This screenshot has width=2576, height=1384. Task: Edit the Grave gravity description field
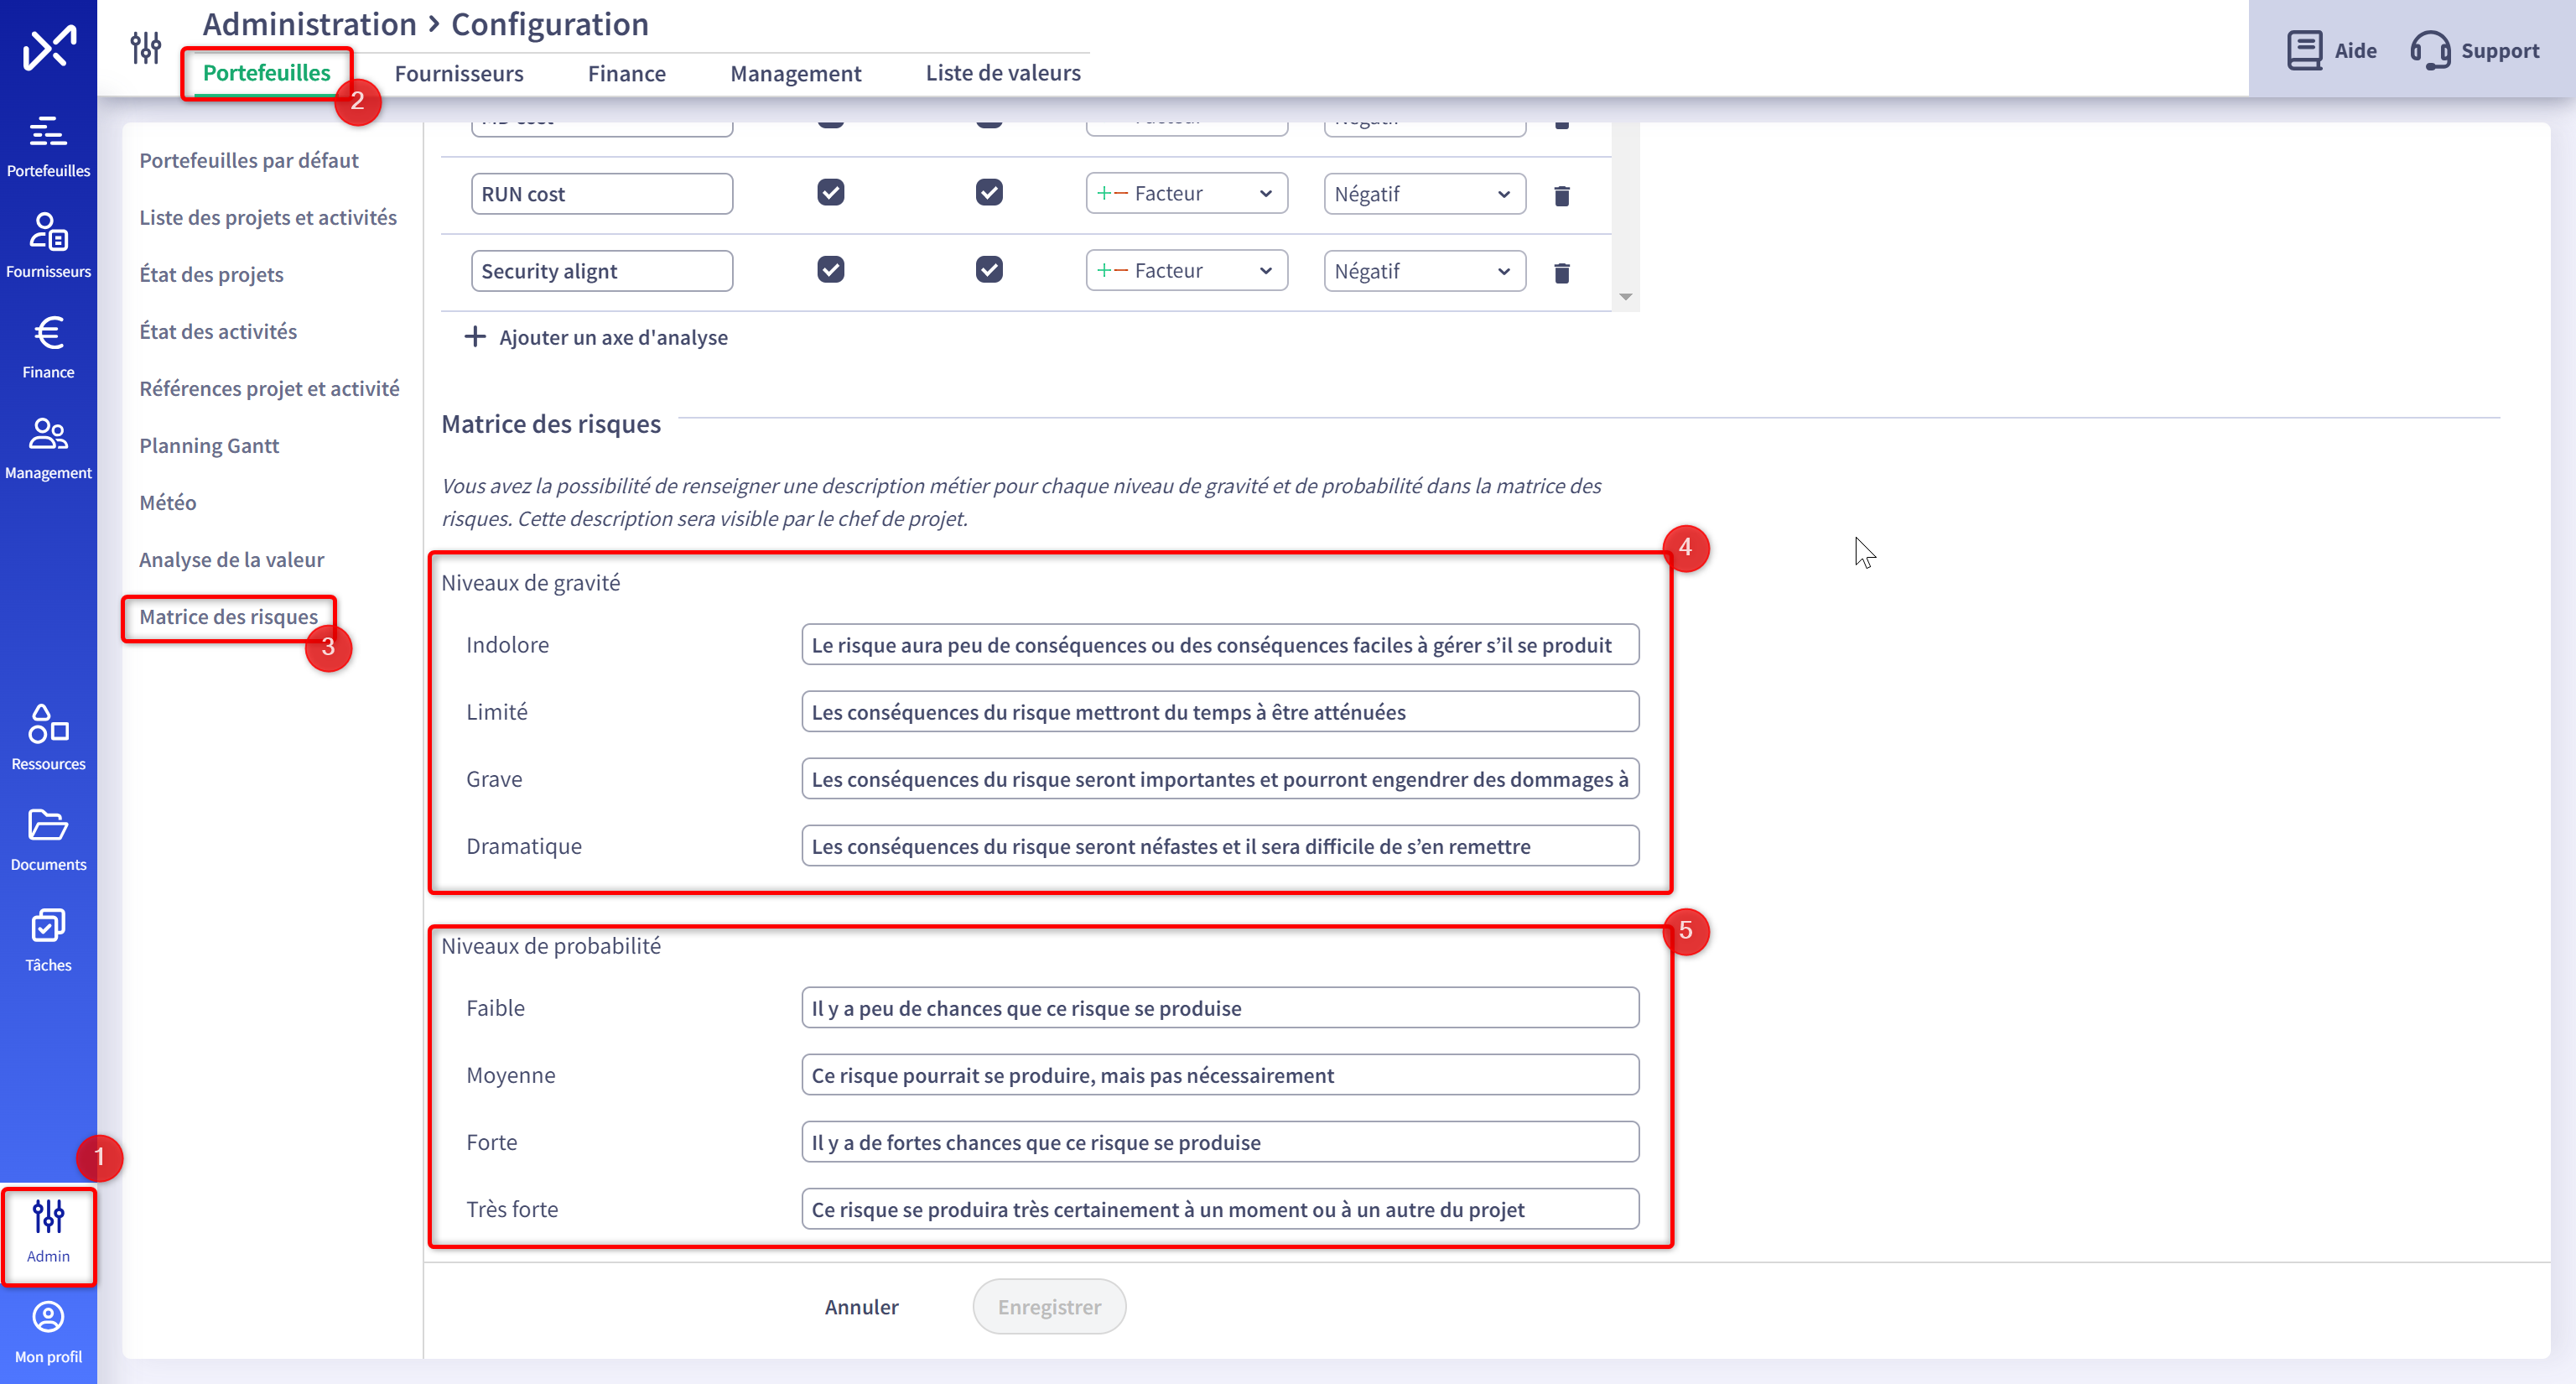coord(1220,779)
